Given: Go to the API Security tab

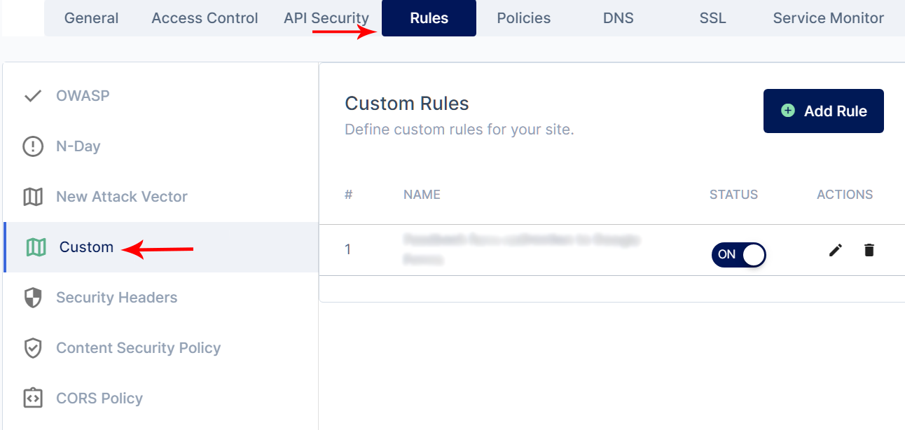Looking at the screenshot, I should point(326,18).
